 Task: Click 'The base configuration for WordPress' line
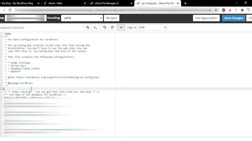31,40
